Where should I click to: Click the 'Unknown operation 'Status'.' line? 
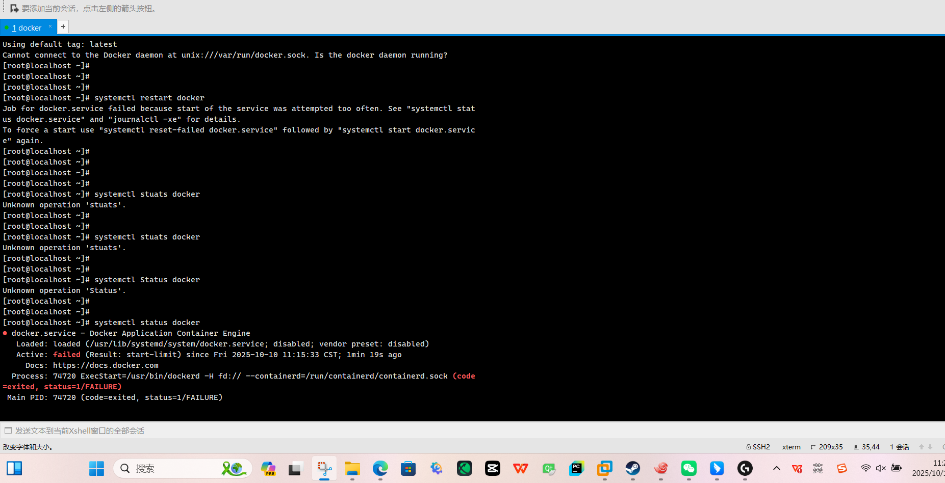pyautogui.click(x=64, y=290)
